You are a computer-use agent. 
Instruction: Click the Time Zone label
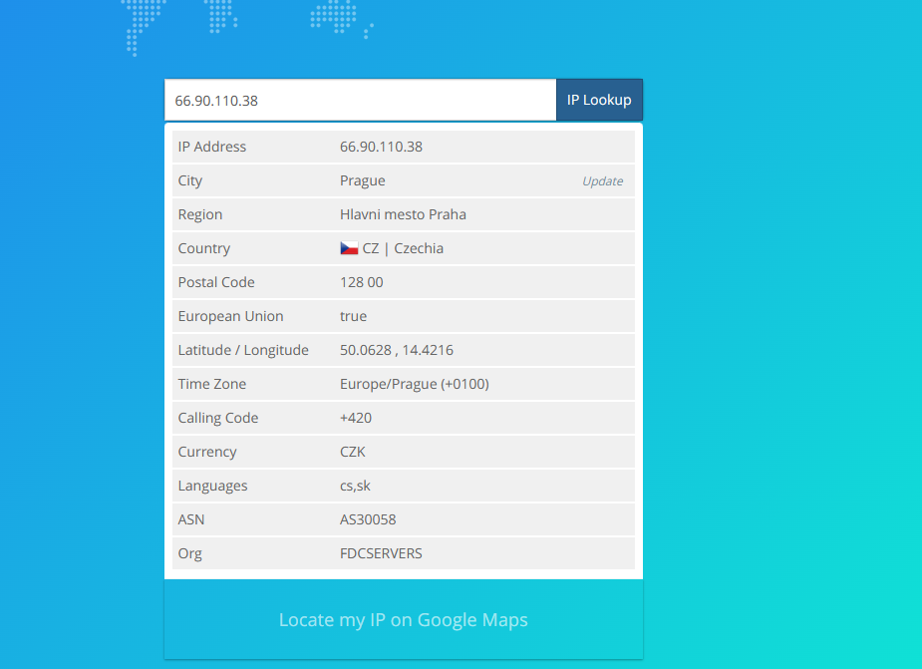[x=212, y=384]
